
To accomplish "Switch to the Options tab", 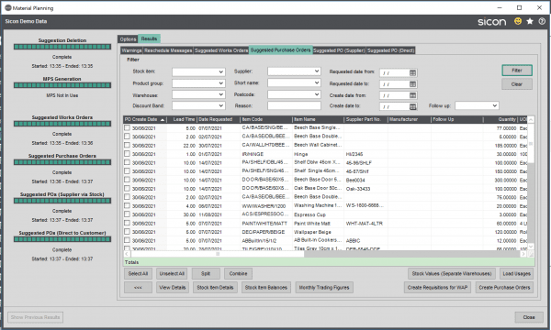I will [x=128, y=38].
